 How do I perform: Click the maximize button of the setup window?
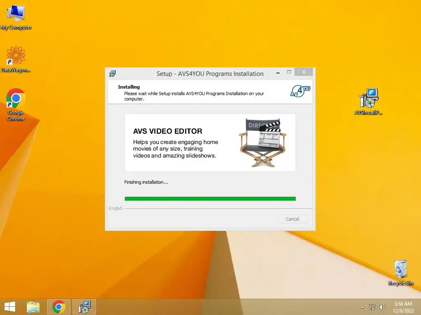[x=289, y=72]
